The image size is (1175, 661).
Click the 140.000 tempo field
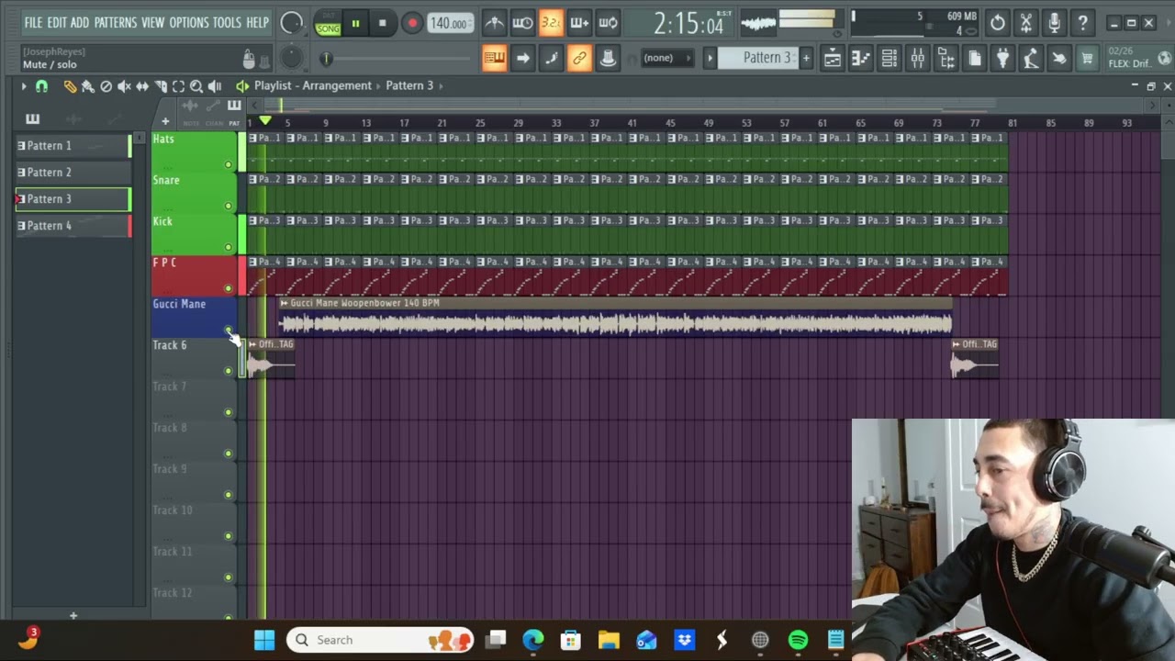[450, 24]
